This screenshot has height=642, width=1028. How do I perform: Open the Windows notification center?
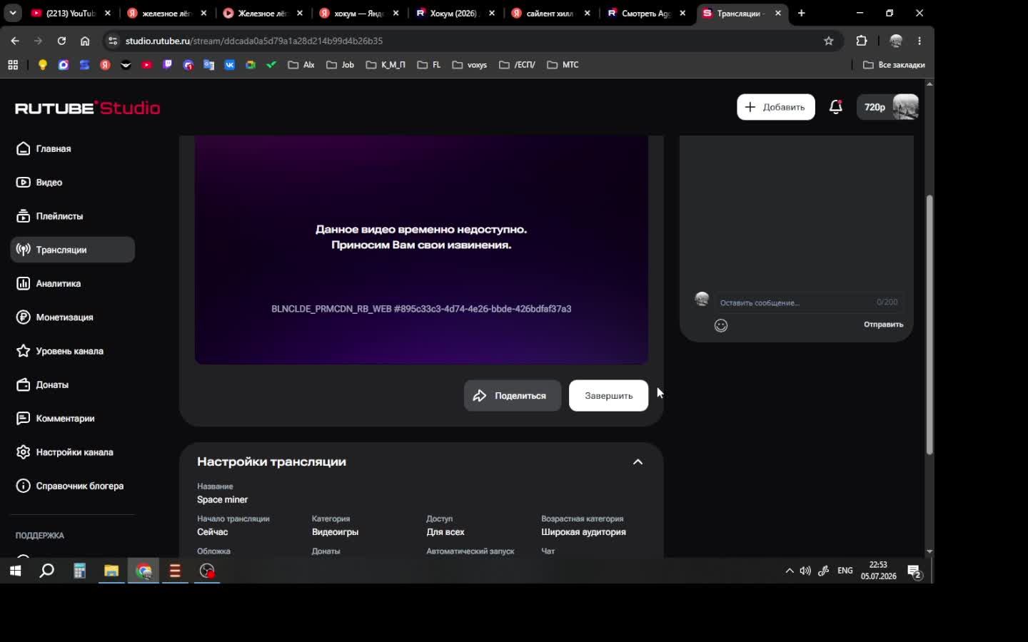[914, 571]
